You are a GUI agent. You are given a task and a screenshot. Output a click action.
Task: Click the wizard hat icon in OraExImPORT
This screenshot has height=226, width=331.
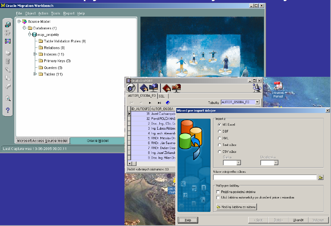(x=256, y=88)
